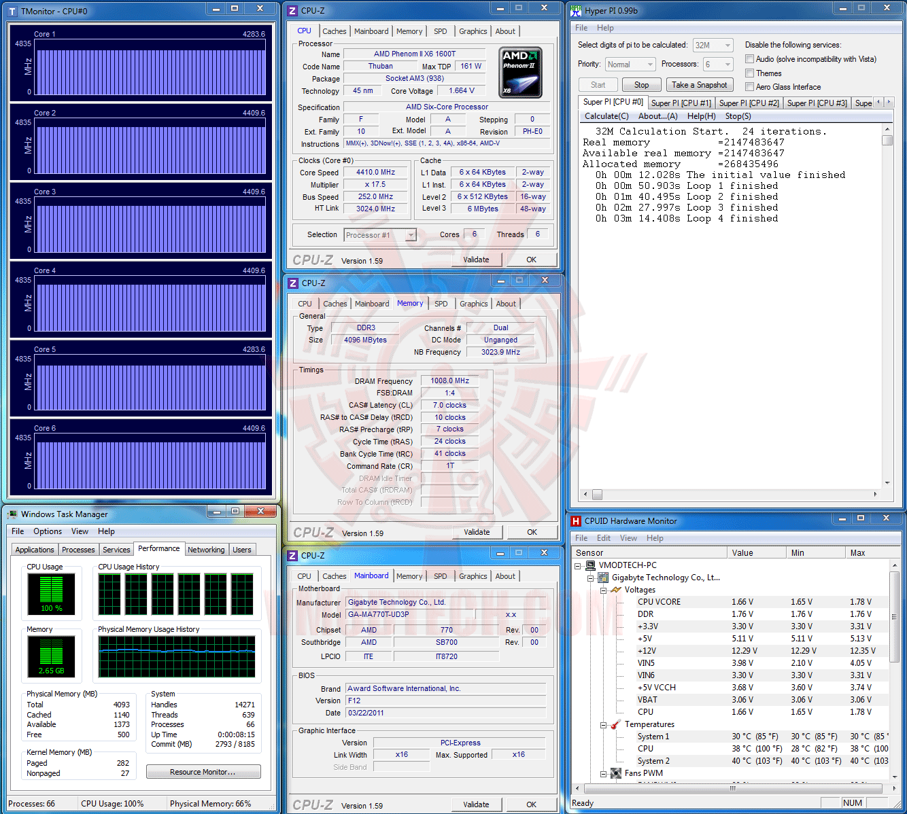Click the CPU Usage 100 % gauge
Image resolution: width=907 pixels, height=814 pixels.
pos(51,594)
